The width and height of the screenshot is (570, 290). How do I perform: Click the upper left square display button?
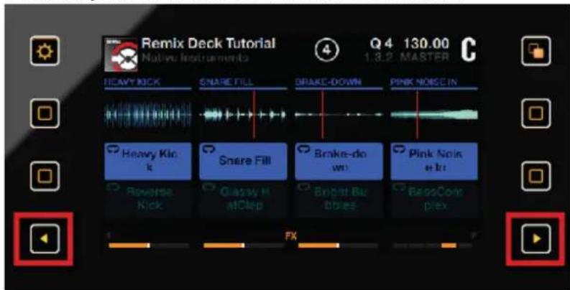pyautogui.click(x=45, y=113)
